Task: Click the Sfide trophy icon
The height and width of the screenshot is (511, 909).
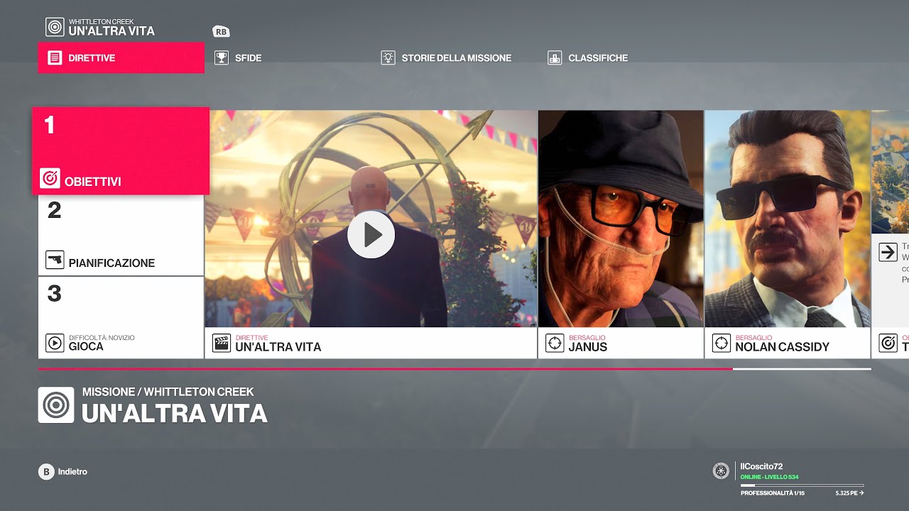Action: [222, 58]
